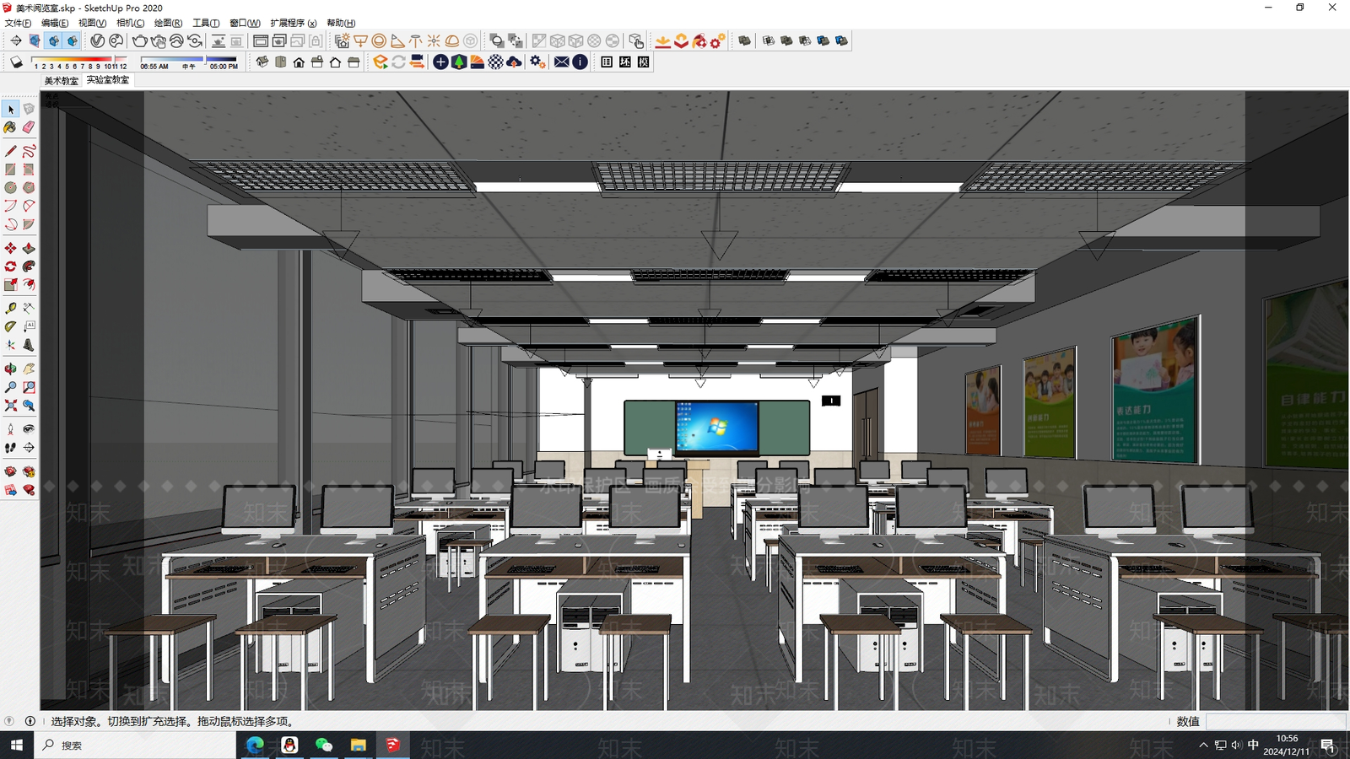
Task: Toggle shadow display button
Action: tap(16, 62)
